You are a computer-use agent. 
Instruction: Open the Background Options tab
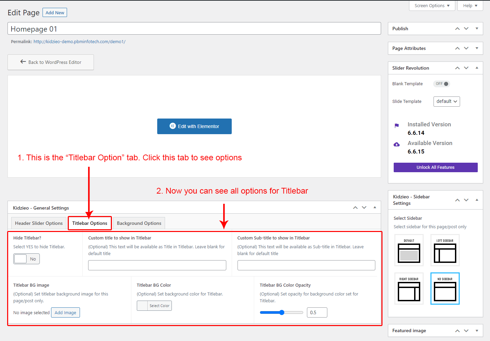139,223
